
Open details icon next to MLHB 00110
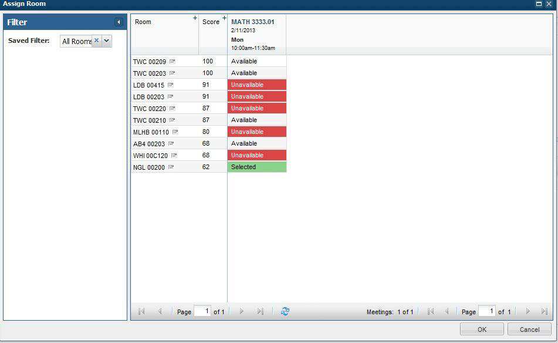175,132
